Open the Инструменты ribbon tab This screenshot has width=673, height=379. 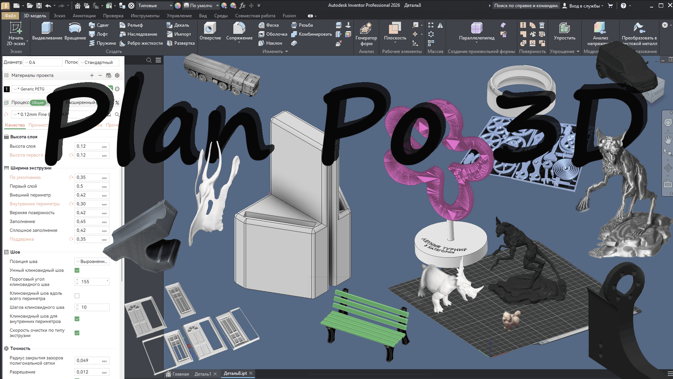[x=145, y=16]
